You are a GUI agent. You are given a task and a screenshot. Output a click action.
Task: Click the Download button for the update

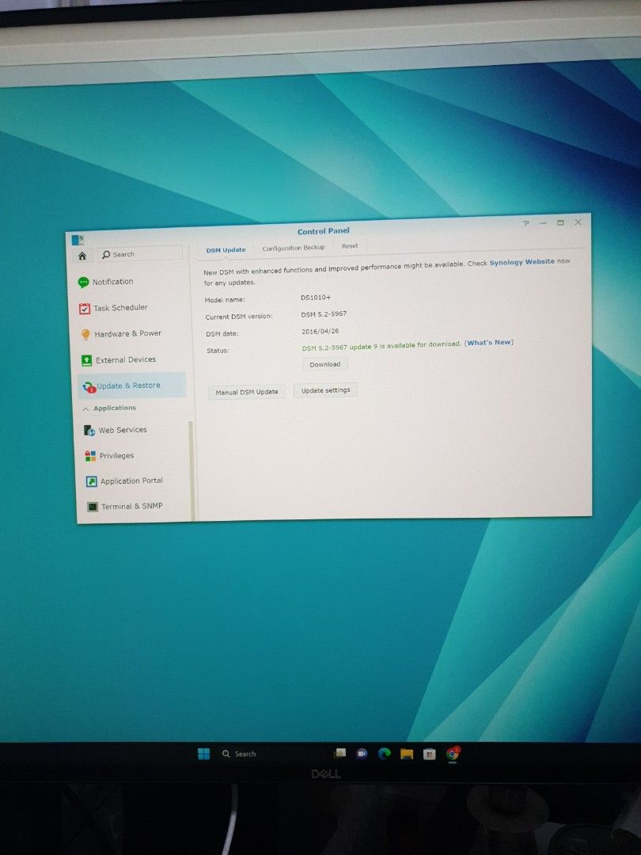(x=325, y=364)
